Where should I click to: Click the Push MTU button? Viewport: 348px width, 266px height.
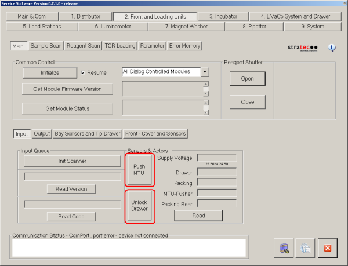139,170
